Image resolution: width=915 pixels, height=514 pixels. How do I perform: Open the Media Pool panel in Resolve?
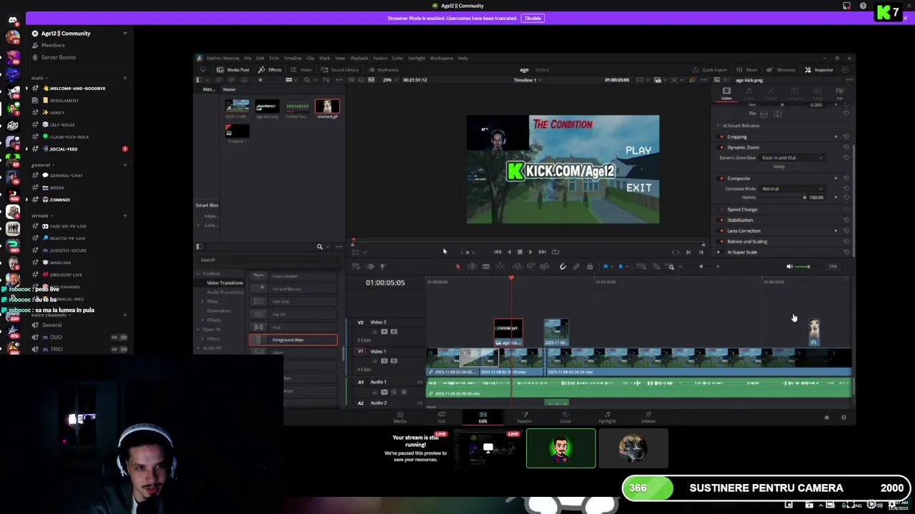234,70
